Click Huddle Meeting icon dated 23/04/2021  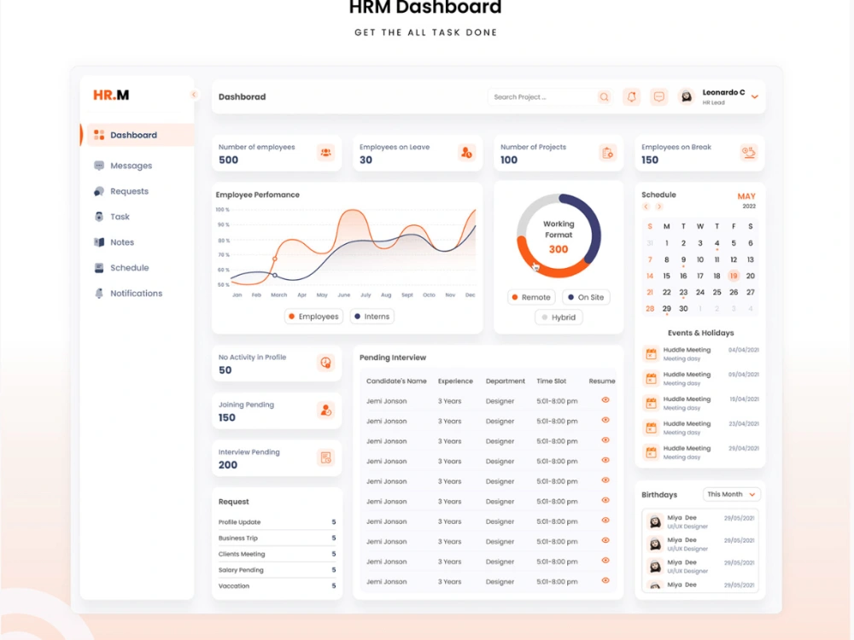[651, 428]
